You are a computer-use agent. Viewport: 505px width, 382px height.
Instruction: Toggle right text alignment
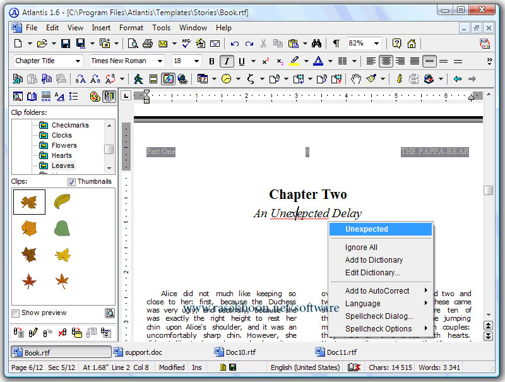click(x=400, y=61)
